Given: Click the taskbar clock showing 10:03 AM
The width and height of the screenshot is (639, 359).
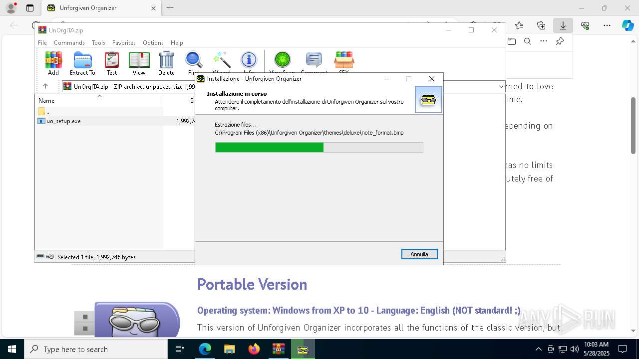Looking at the screenshot, I should (597, 349).
